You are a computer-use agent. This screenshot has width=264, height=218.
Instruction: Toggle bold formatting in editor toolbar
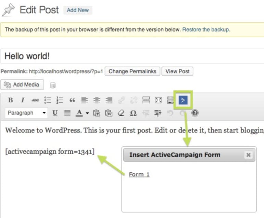[10, 100]
